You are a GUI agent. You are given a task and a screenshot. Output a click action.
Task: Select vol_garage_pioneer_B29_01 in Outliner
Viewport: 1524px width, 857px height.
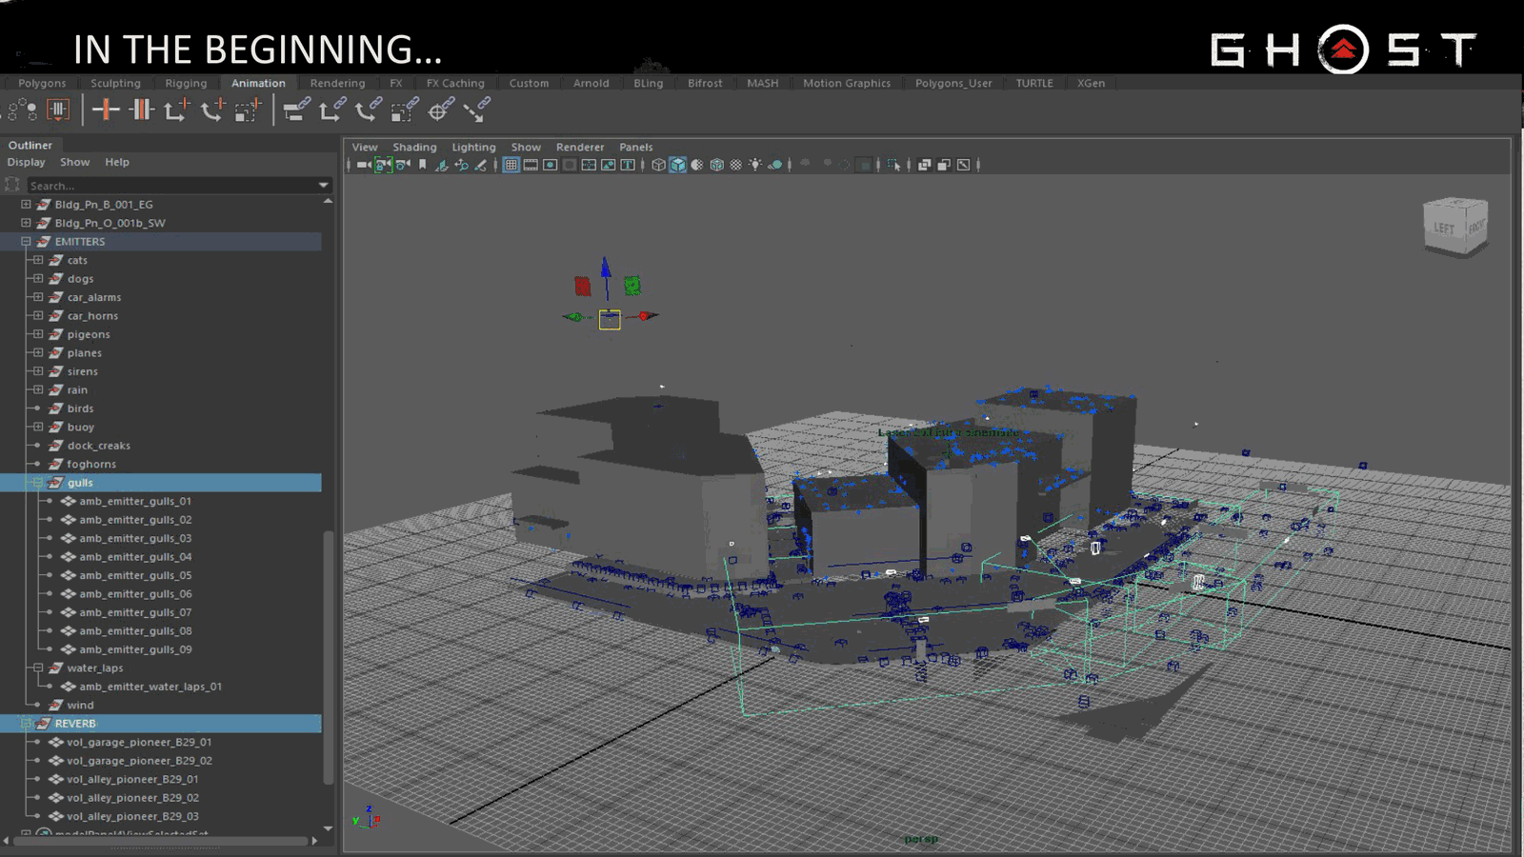tap(139, 743)
